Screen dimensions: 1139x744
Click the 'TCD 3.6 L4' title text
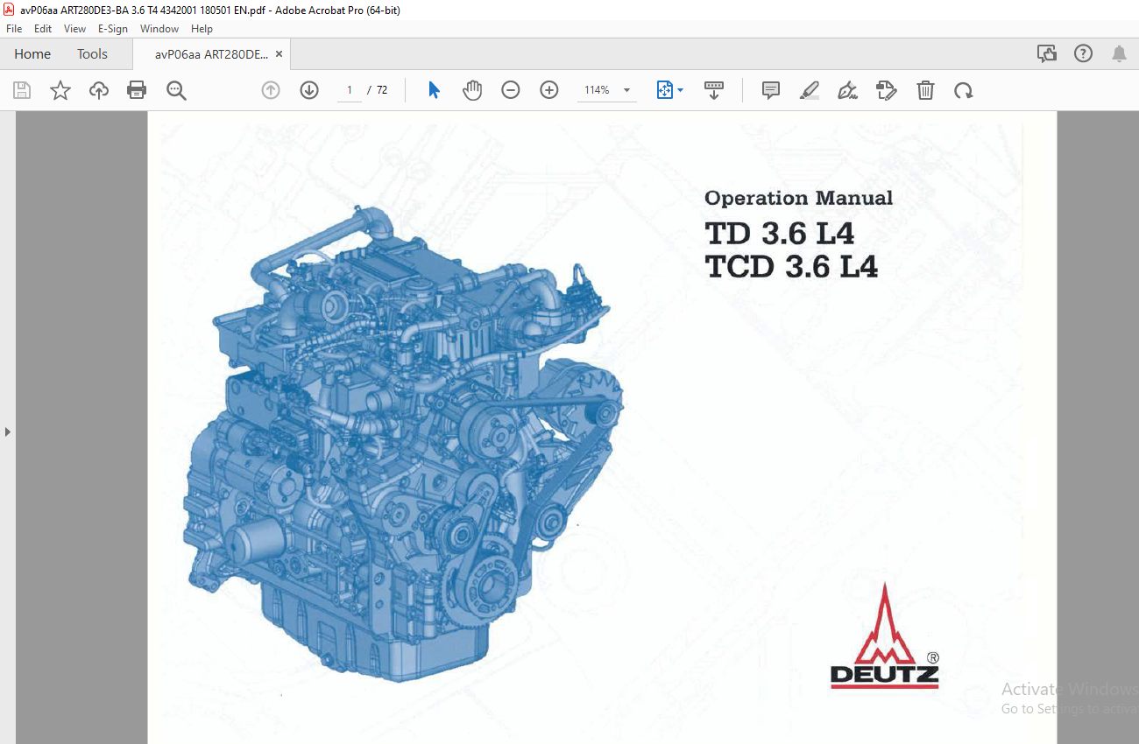[791, 266]
